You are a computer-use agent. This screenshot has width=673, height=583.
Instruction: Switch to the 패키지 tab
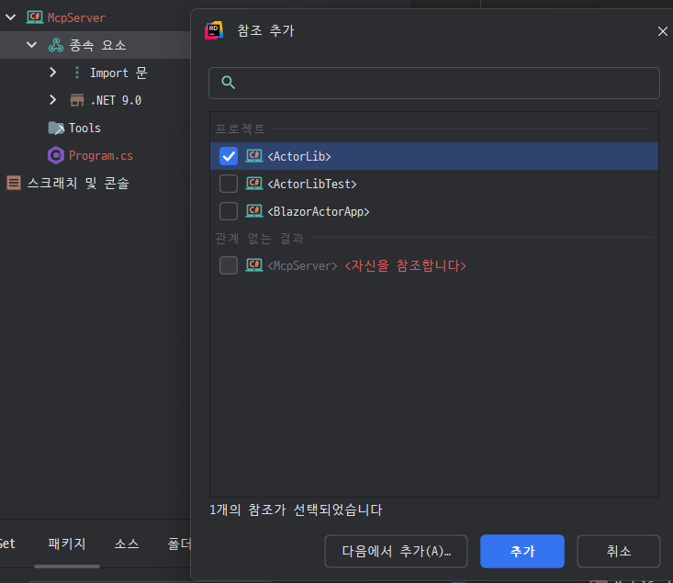(x=67, y=544)
